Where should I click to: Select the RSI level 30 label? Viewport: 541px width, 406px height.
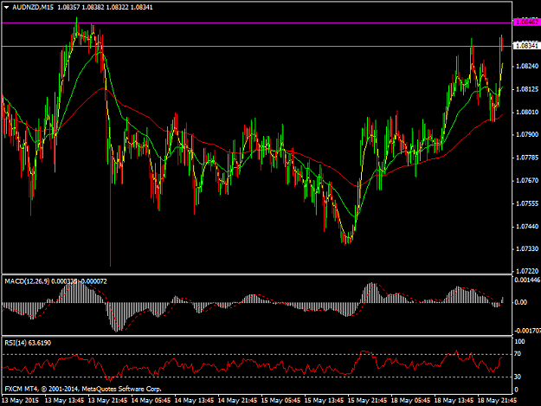pos(518,377)
